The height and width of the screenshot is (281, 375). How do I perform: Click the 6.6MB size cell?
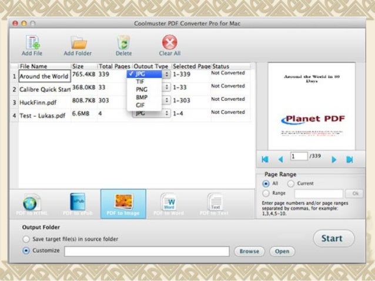(x=81, y=113)
